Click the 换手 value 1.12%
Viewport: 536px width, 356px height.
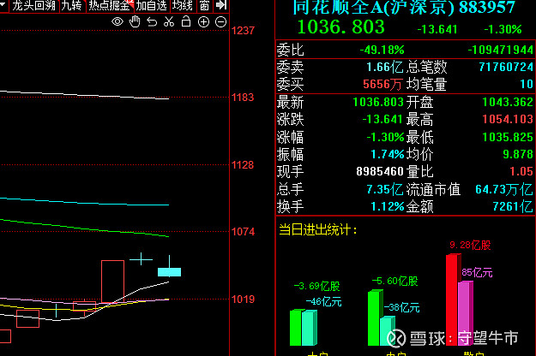(388, 206)
